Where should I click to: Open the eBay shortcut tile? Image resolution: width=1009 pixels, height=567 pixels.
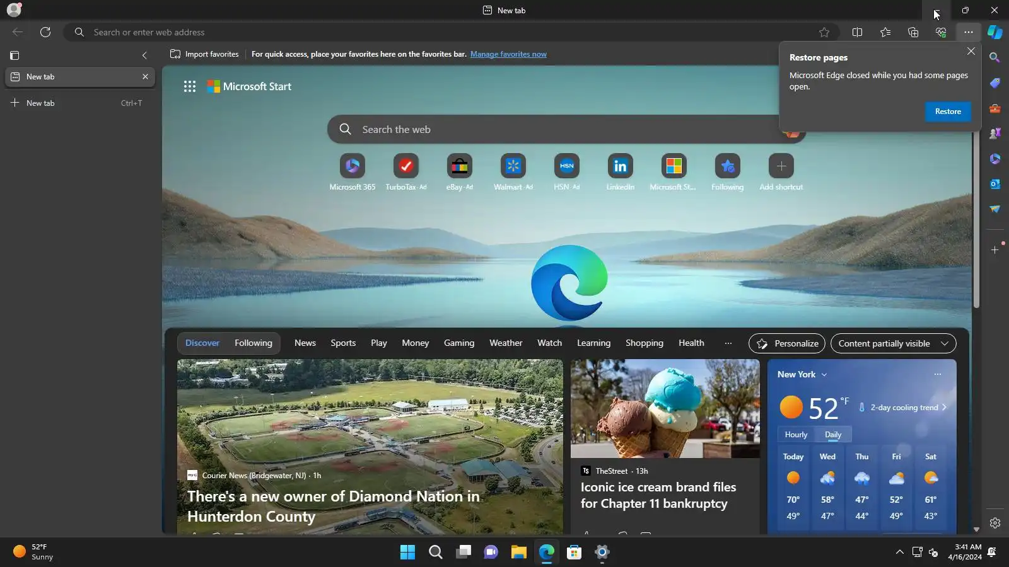pos(460,172)
